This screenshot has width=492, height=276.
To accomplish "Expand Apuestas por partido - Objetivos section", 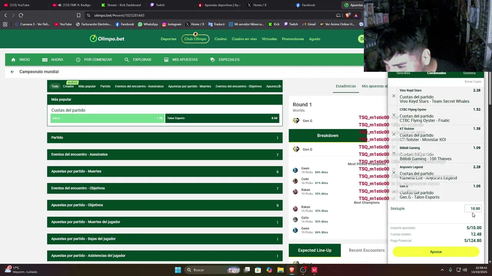I will pyautogui.click(x=165, y=205).
